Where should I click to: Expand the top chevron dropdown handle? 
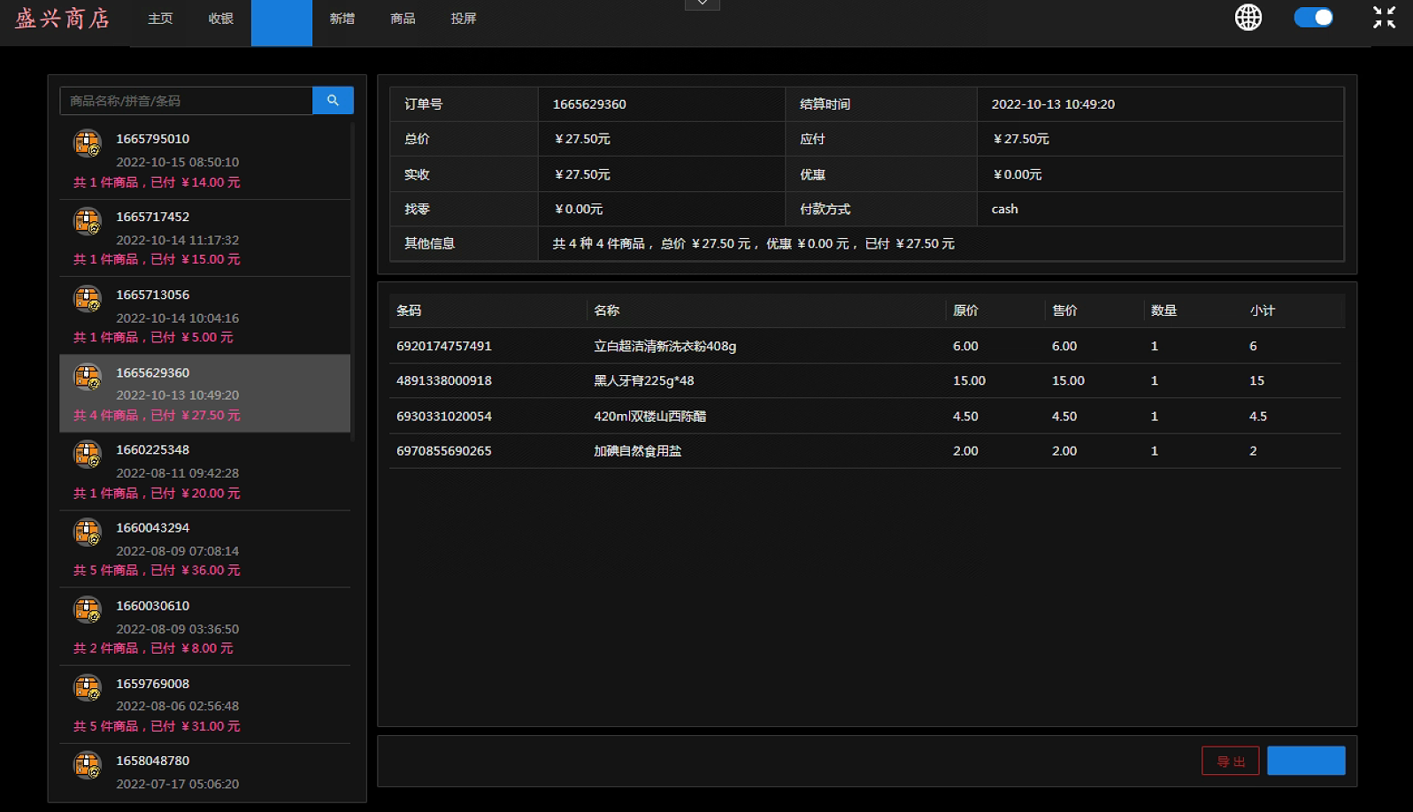pos(703,4)
